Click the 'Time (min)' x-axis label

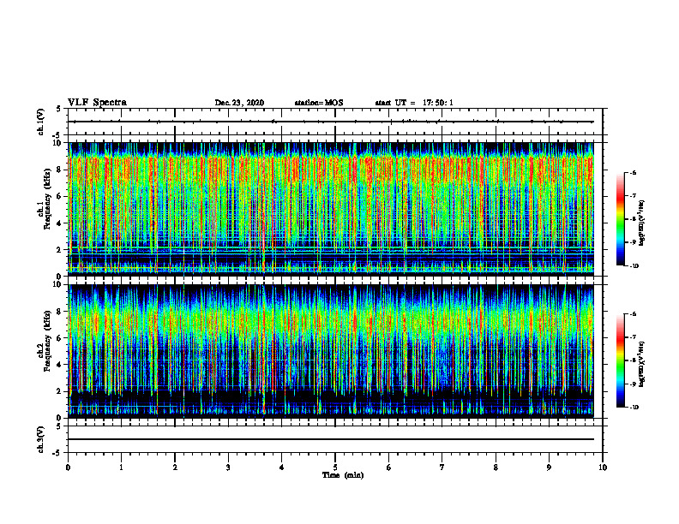pos(343,475)
